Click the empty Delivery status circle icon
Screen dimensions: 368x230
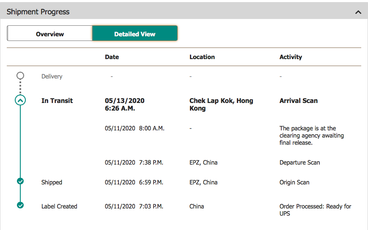click(x=20, y=76)
